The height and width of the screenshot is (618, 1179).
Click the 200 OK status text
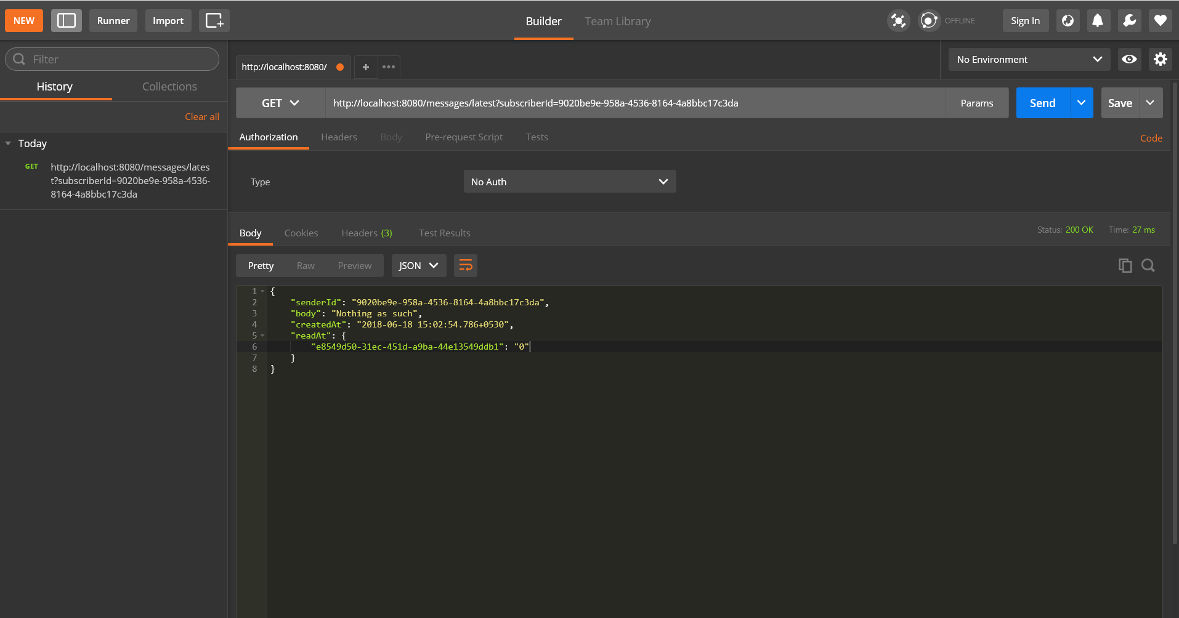click(x=1079, y=230)
